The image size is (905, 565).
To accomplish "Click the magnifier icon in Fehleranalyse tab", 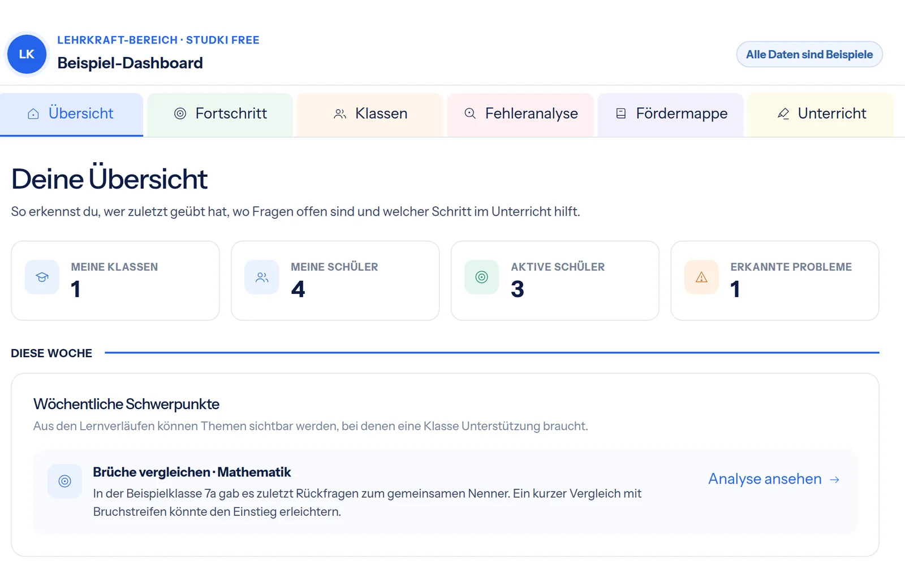I will (x=470, y=114).
